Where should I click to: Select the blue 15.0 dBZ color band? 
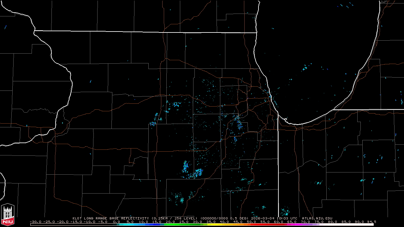[x=157, y=224]
